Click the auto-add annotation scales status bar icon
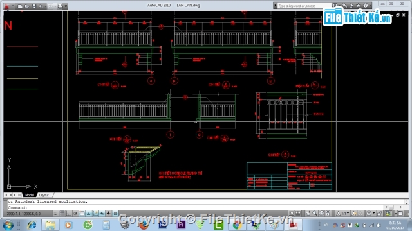This screenshot has height=231, width=412. [x=360, y=214]
